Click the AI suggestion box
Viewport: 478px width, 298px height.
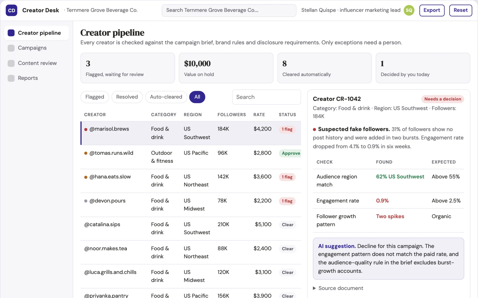388,259
